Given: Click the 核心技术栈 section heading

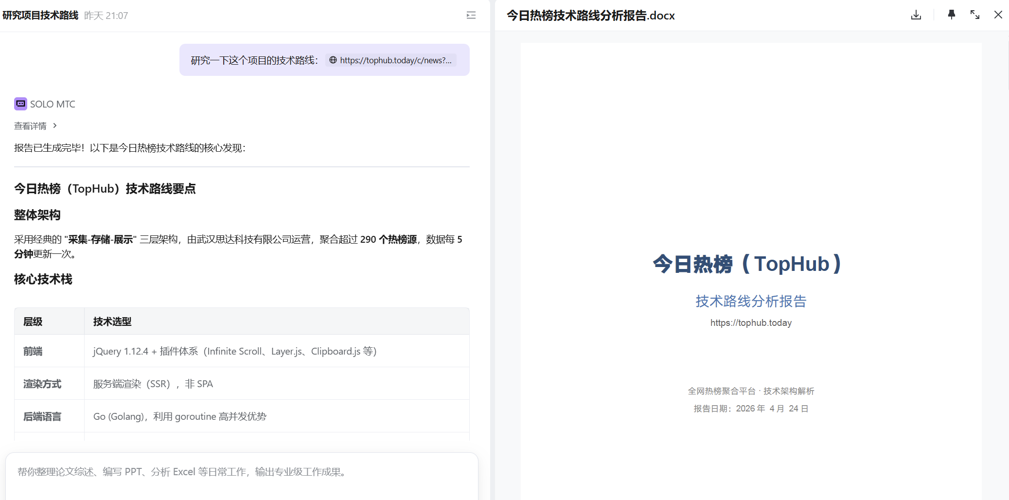Looking at the screenshot, I should pos(43,279).
